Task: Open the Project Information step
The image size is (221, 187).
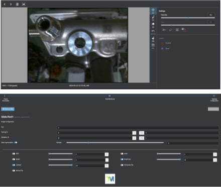Action: (6, 98)
